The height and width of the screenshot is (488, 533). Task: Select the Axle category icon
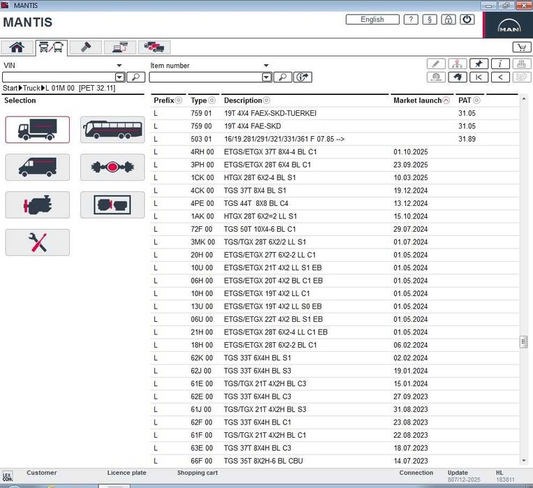point(112,167)
